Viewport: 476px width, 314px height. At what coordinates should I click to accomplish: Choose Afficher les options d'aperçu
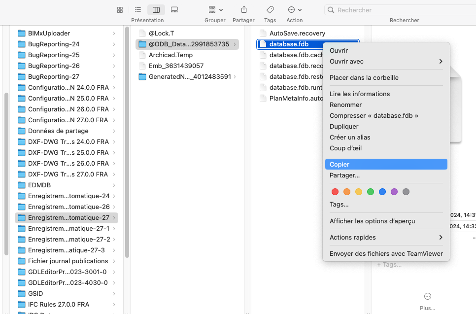pyautogui.click(x=386, y=221)
